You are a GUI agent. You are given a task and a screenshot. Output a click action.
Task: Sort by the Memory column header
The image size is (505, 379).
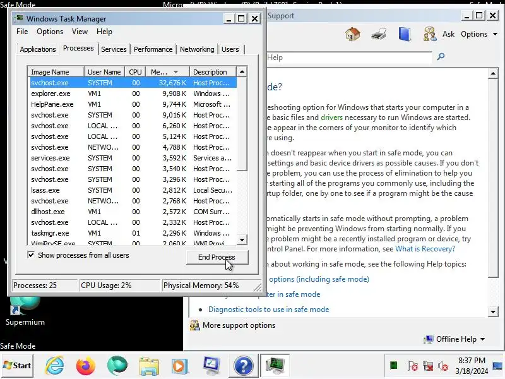[167, 72]
